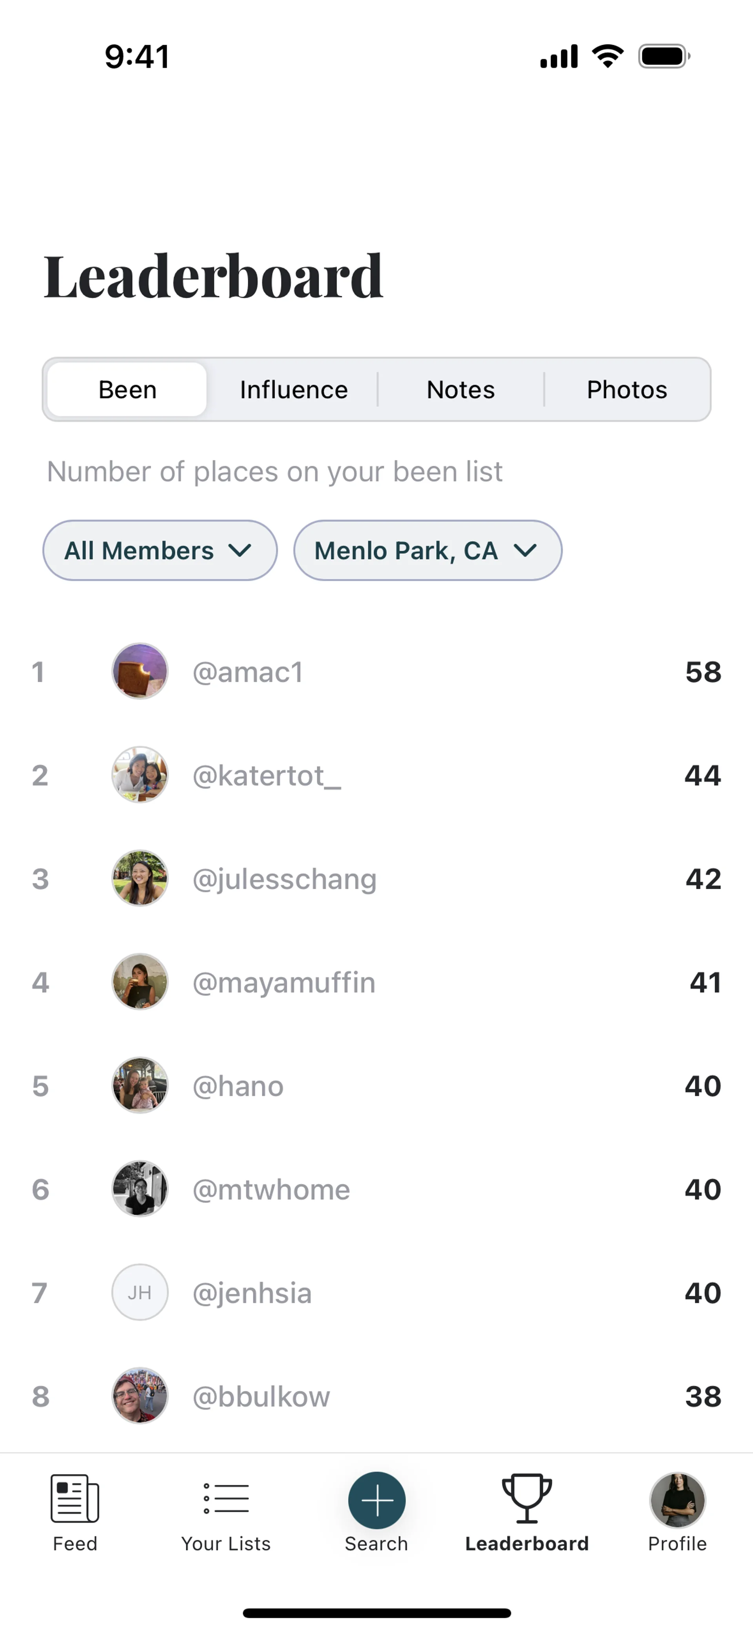753x1633 pixels.
Task: Tap the plus Search button icon
Action: pos(376,1500)
